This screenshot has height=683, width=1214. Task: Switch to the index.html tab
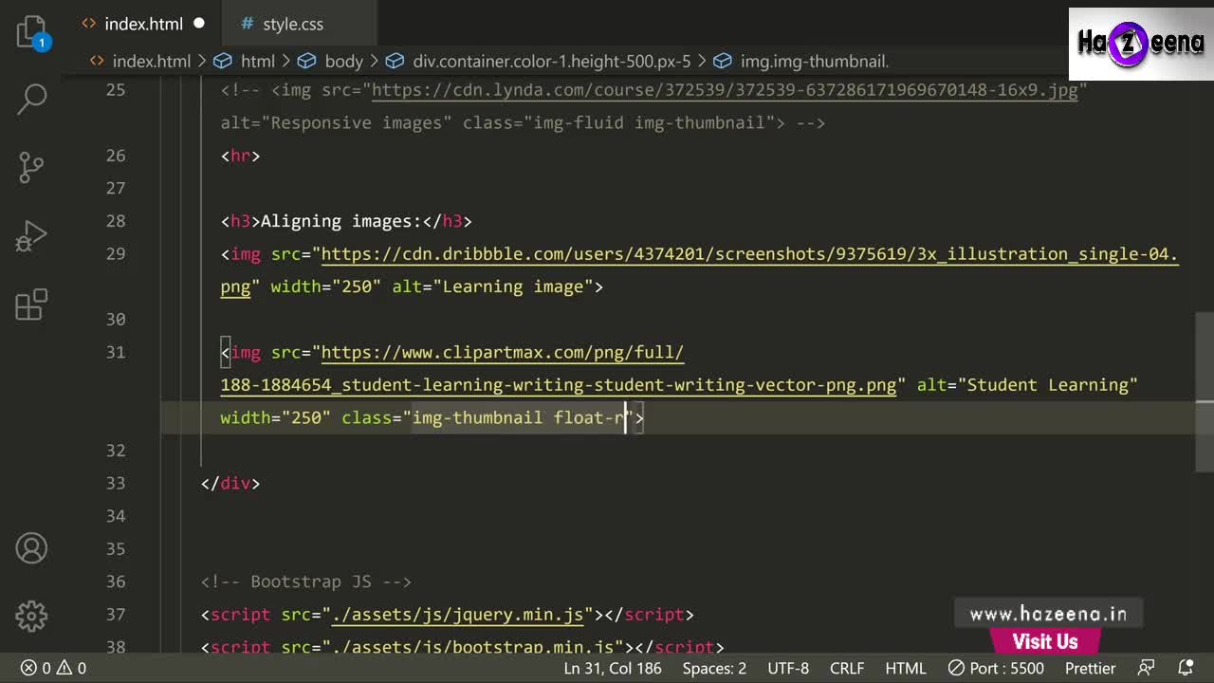coord(143,24)
